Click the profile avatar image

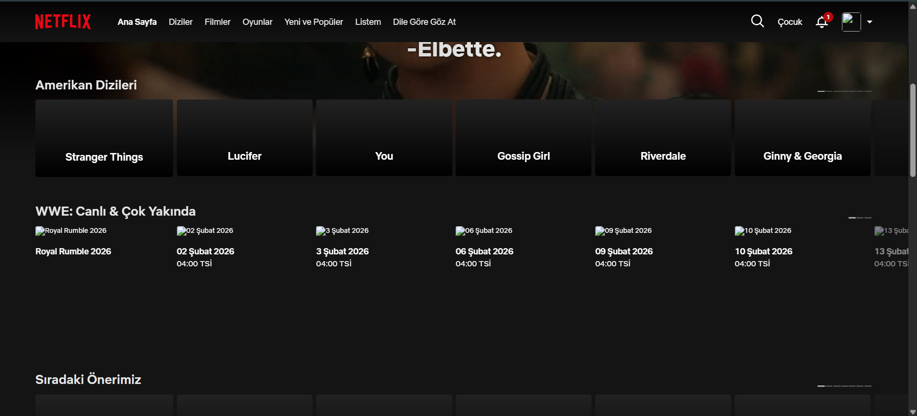tap(851, 22)
